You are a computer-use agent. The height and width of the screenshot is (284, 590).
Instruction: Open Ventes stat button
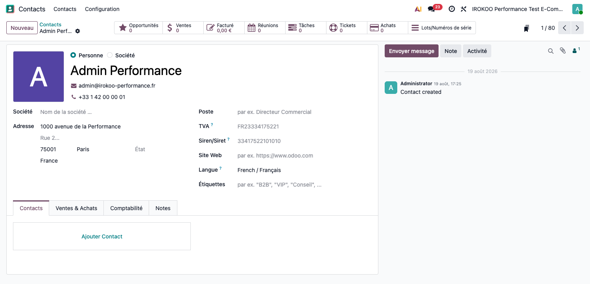pos(183,28)
